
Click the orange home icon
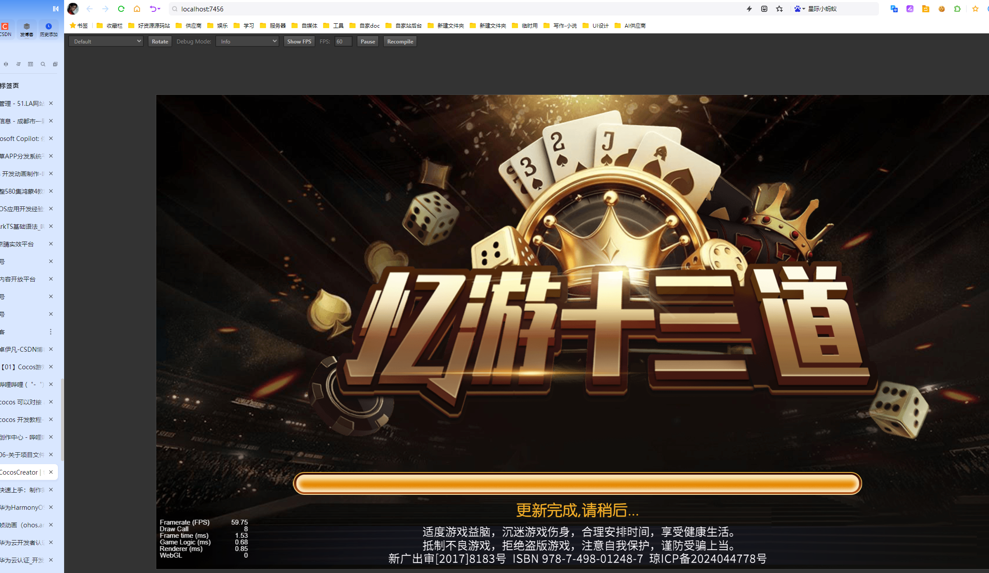[x=137, y=9]
